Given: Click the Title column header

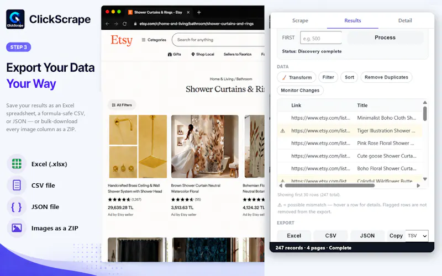Looking at the screenshot, I should click(x=362, y=105).
